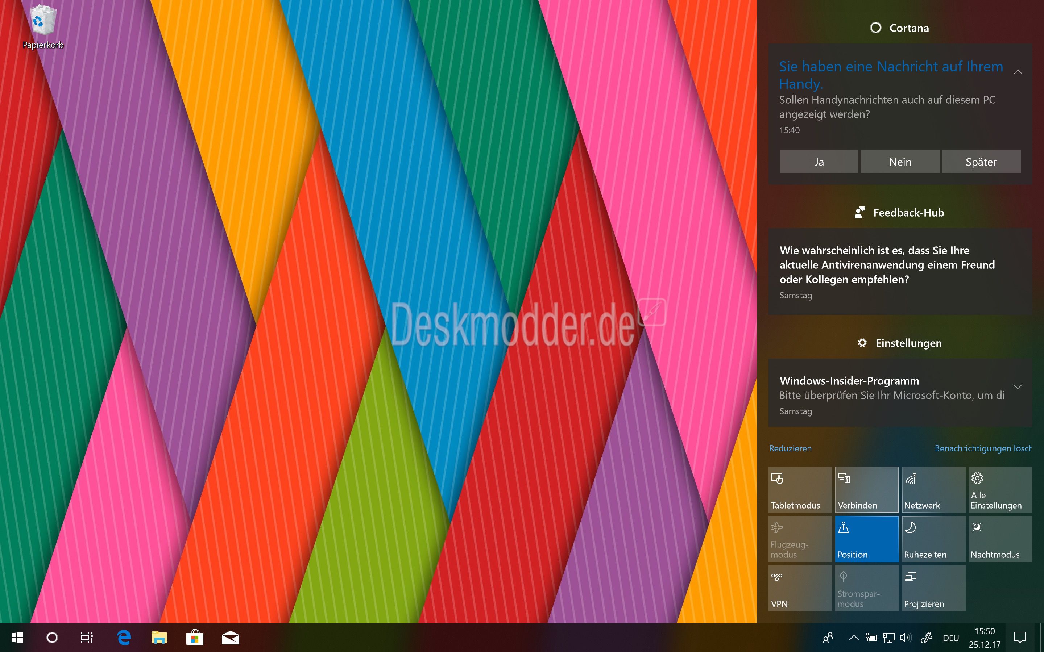Click the Ja button in Cortana notification

click(x=819, y=162)
